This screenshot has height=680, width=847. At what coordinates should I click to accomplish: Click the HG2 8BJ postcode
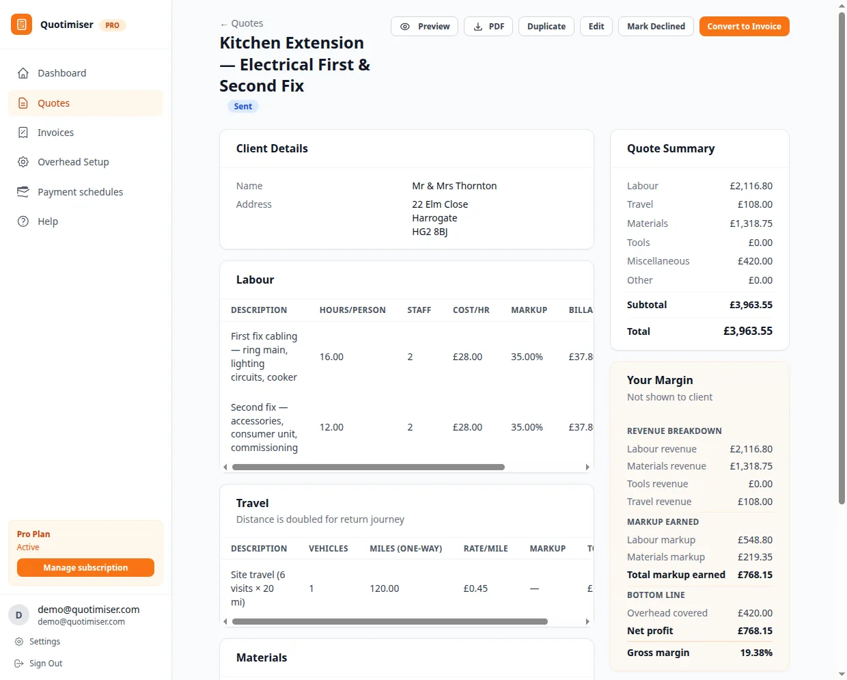pyautogui.click(x=430, y=232)
